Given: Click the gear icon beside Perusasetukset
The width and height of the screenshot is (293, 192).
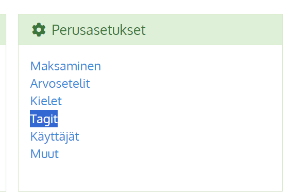Looking at the screenshot, I should 39,30.
